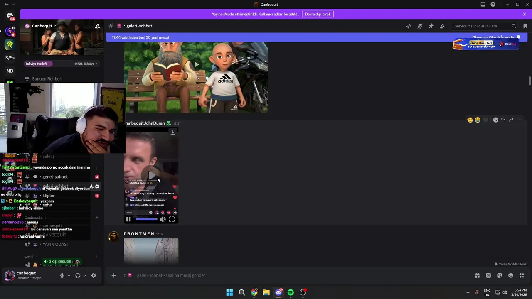Open sticker picker in message bar
Image resolution: width=532 pixels, height=299 pixels.
[x=500, y=275]
